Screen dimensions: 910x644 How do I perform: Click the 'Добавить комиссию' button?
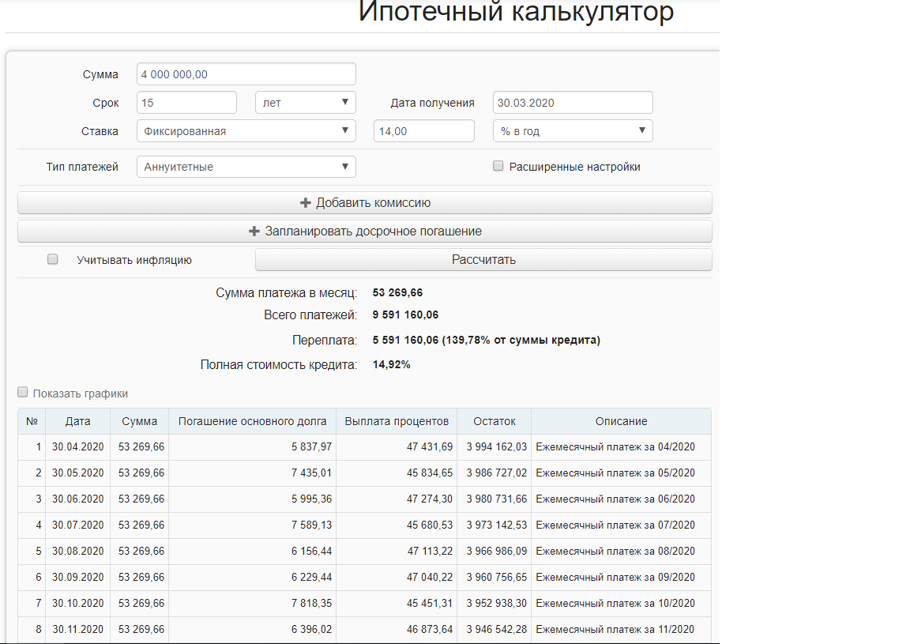364,202
